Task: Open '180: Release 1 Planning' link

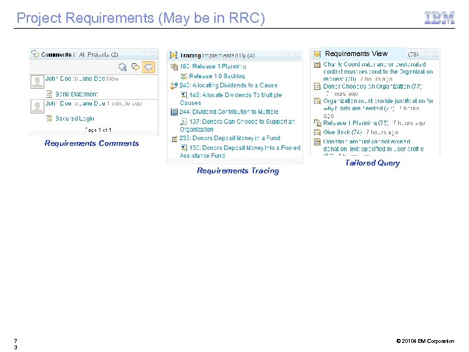Action: [213, 66]
